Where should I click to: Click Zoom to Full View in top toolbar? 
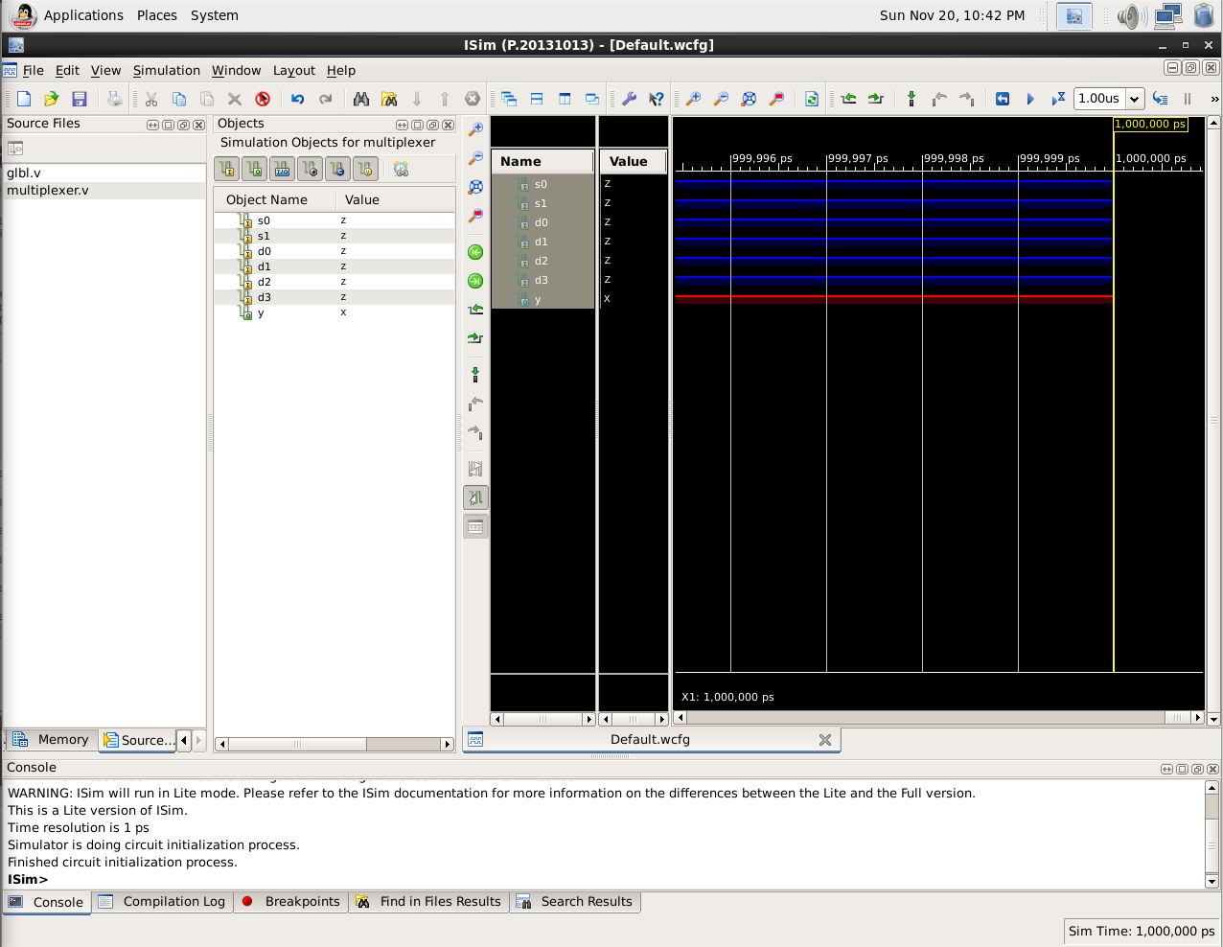coord(749,99)
